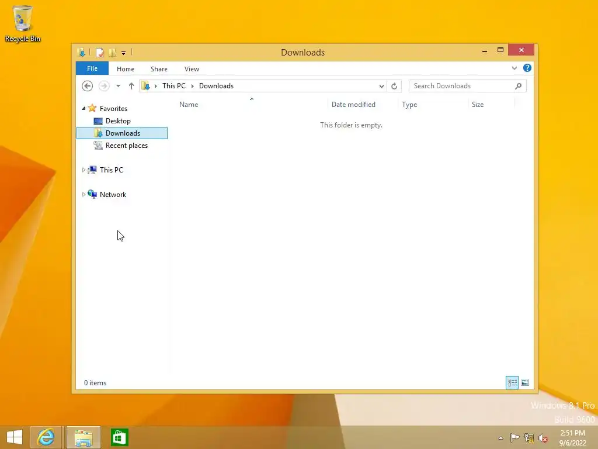Switch to the View ribbon tab
The image size is (598, 449).
(192, 69)
